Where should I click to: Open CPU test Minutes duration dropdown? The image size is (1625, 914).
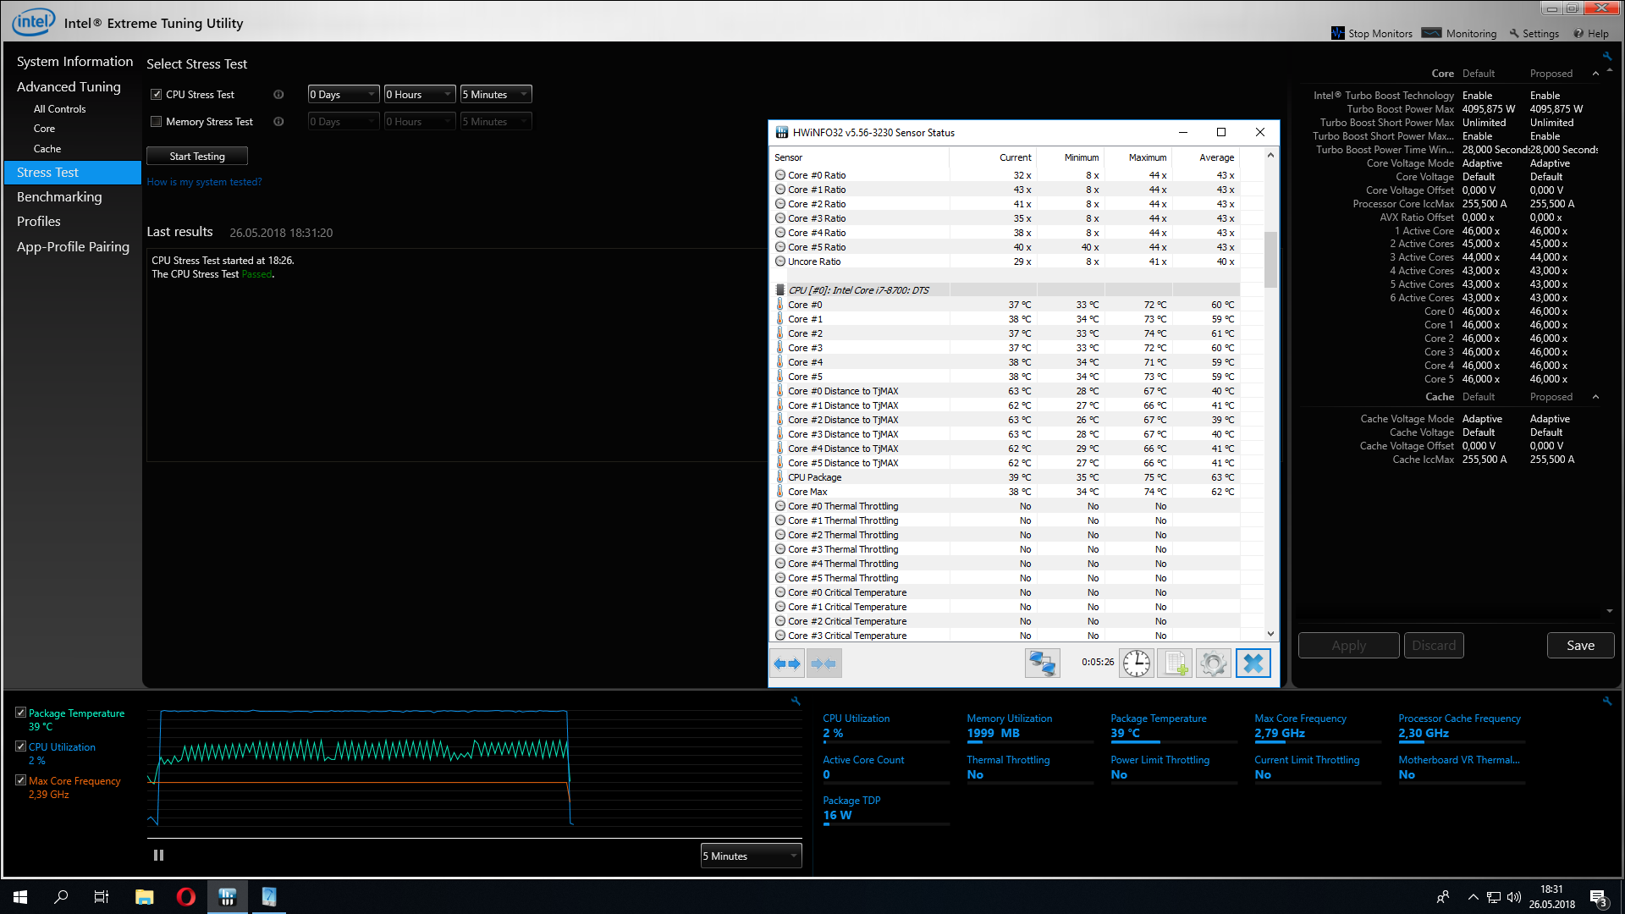(x=496, y=95)
